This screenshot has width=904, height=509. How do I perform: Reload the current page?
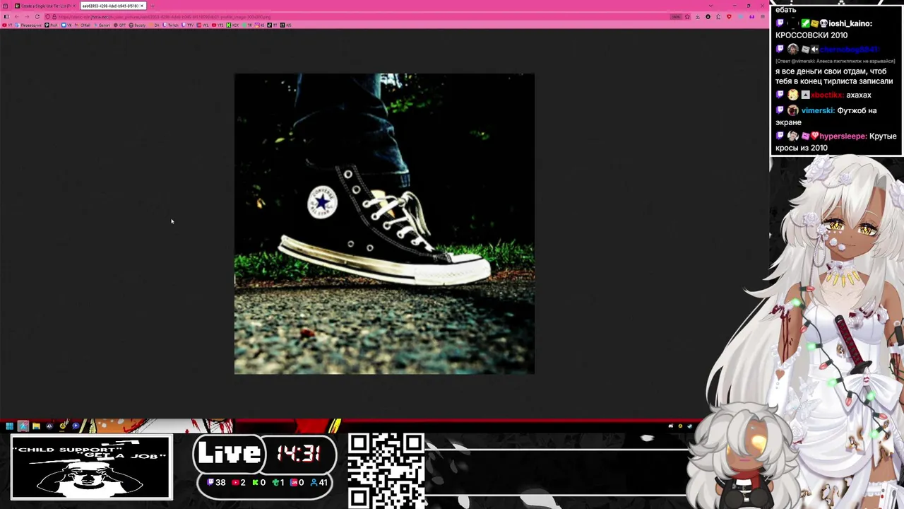click(x=37, y=16)
